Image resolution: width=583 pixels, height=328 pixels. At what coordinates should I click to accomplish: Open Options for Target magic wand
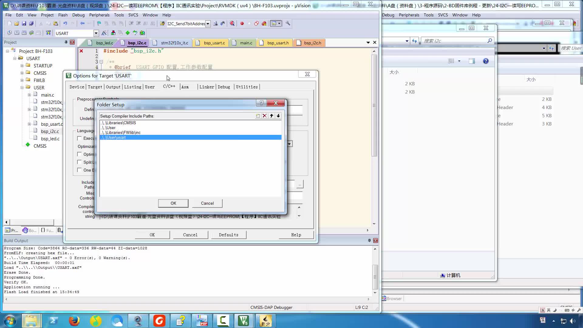click(x=104, y=33)
